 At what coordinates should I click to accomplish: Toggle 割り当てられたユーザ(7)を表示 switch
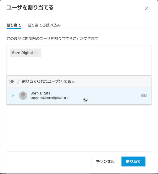click(x=14, y=81)
